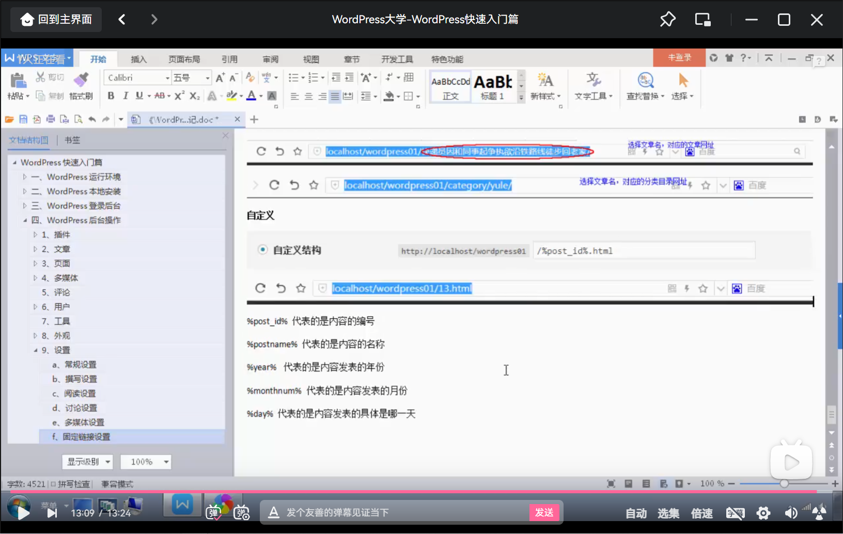Click the volume speaker icon

point(790,513)
